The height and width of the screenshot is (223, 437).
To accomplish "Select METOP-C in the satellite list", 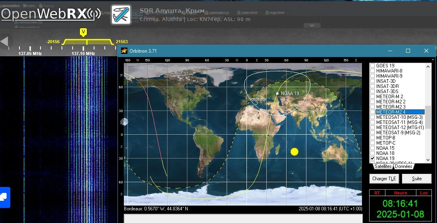I will tap(386, 143).
